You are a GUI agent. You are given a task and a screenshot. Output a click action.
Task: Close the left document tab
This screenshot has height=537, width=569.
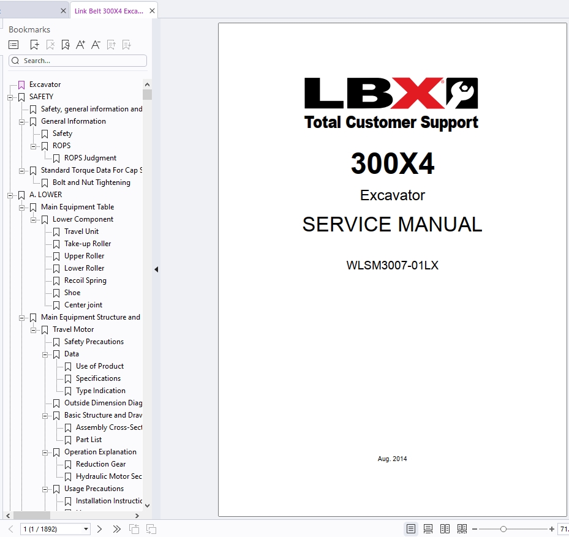point(63,11)
